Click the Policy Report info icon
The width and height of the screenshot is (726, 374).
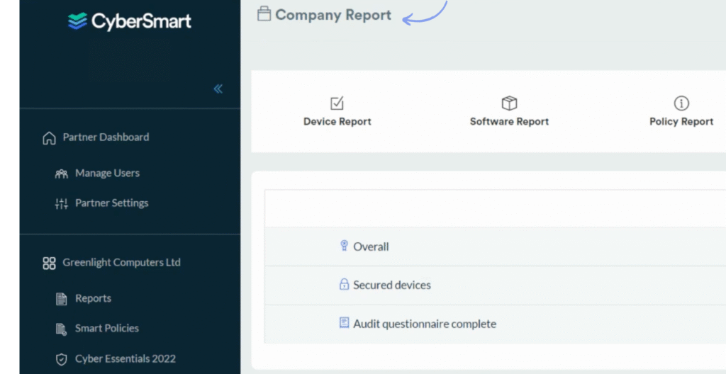[x=681, y=103]
